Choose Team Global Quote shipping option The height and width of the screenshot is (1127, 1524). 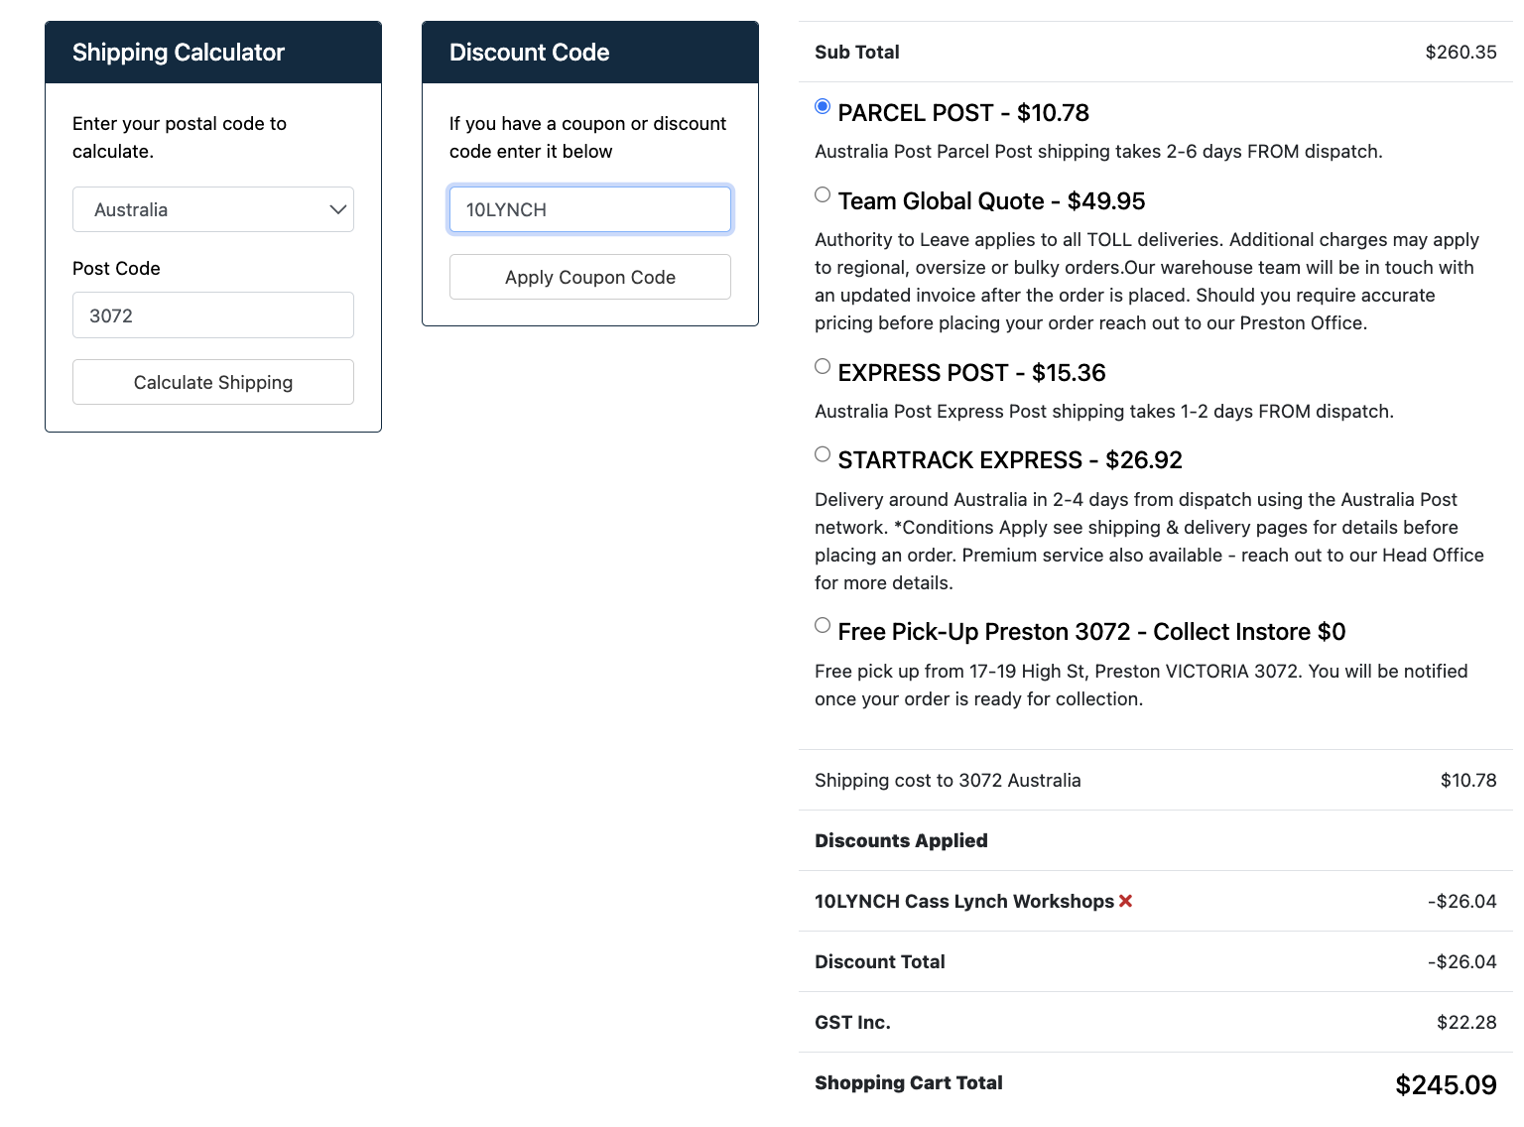coord(823,194)
